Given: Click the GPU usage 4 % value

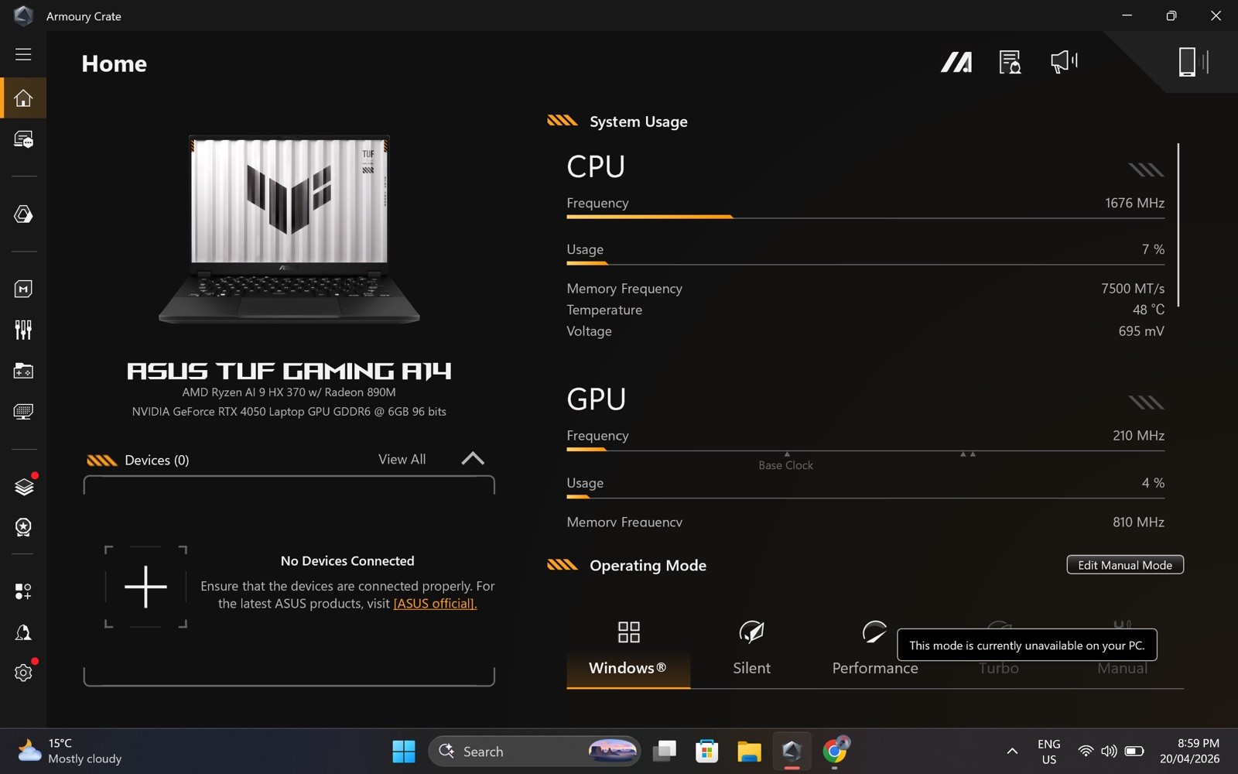Looking at the screenshot, I should click(x=1153, y=483).
